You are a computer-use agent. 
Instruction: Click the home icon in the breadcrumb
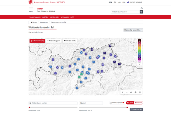(x=31, y=22)
